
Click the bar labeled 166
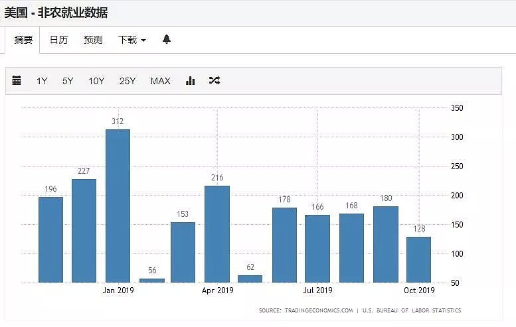tap(317, 249)
